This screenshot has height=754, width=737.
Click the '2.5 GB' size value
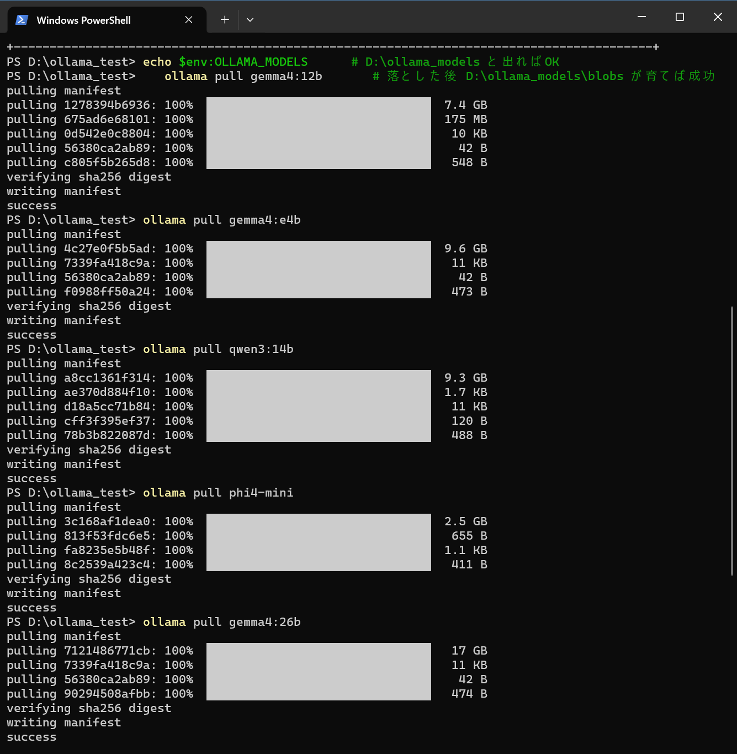pos(466,521)
